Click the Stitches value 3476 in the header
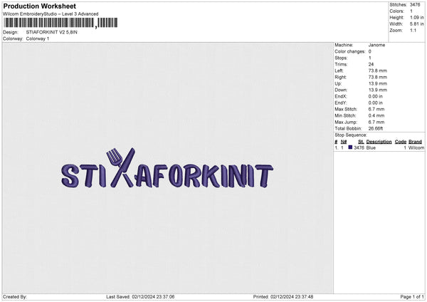The image size is (427, 302). pos(415,5)
